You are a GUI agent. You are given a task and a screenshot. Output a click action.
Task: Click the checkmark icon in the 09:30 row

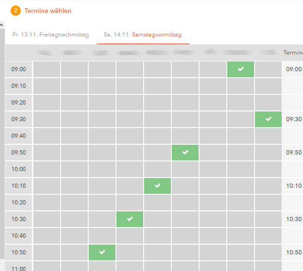(268, 119)
